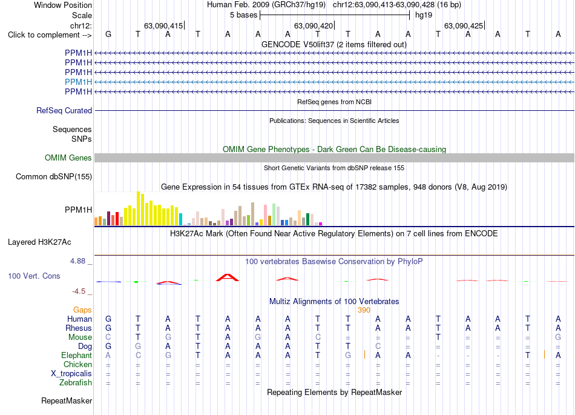Image resolution: width=575 pixels, height=415 pixels.
Task: Click the Basewise Conservation by PhyloP title
Action: click(x=334, y=261)
